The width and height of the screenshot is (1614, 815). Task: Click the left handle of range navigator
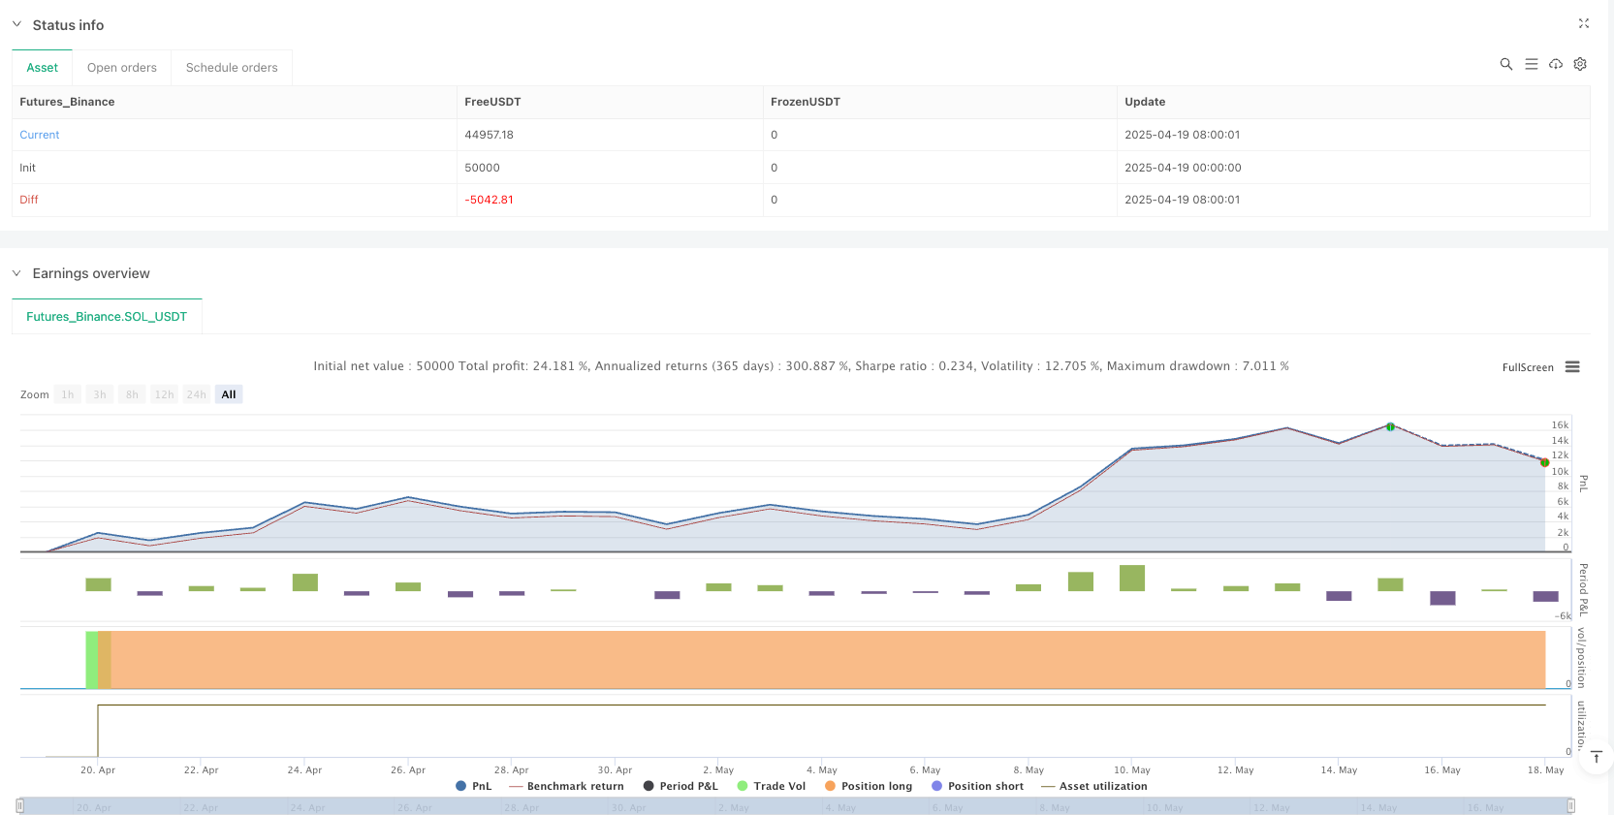click(20, 806)
